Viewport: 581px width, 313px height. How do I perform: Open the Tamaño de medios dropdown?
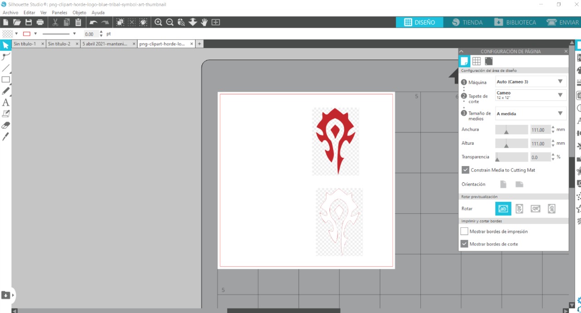tap(531, 113)
